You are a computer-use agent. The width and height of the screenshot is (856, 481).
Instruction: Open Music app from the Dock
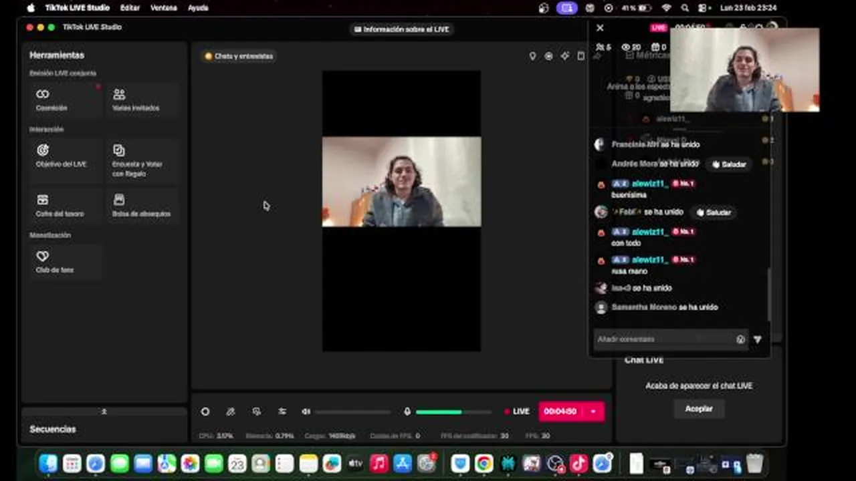pyautogui.click(x=379, y=463)
